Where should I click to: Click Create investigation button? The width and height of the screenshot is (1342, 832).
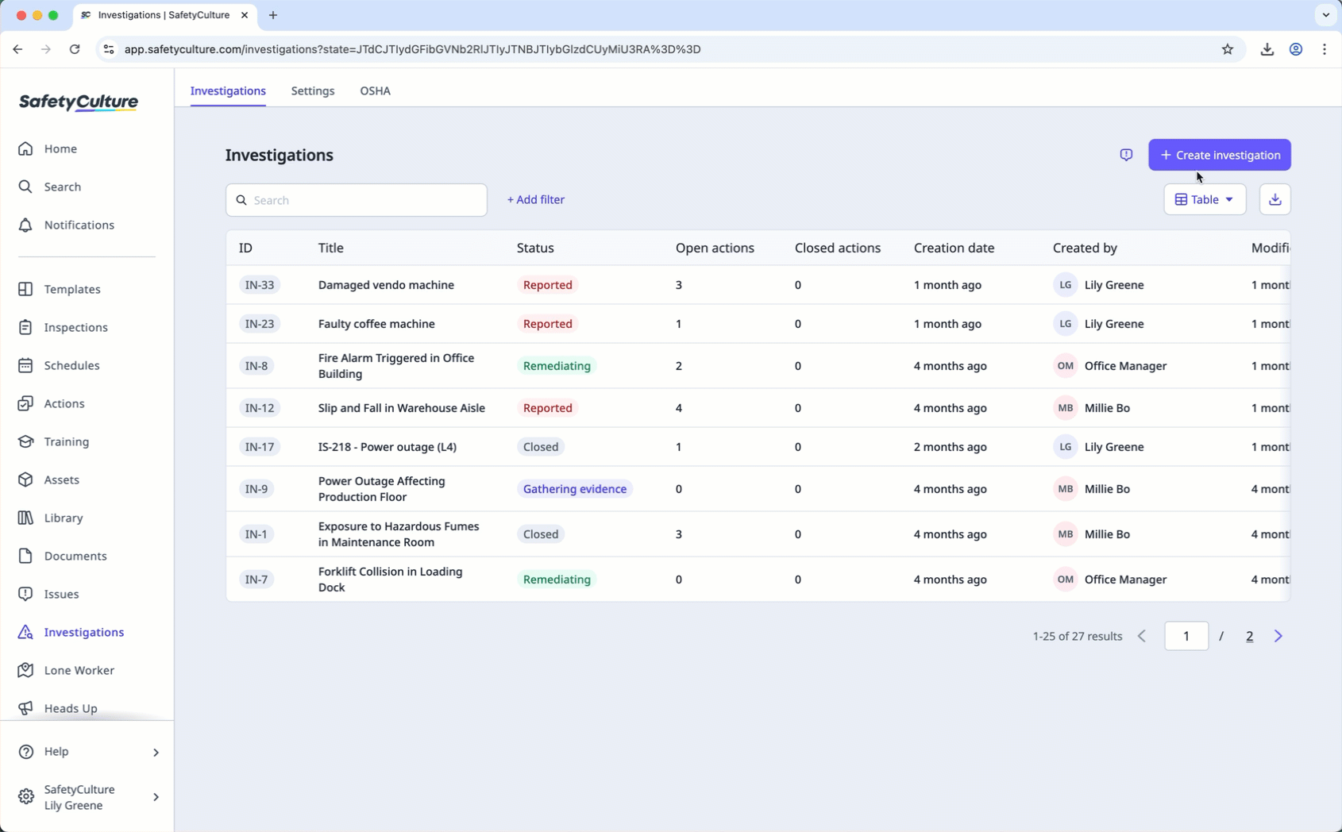click(x=1220, y=155)
